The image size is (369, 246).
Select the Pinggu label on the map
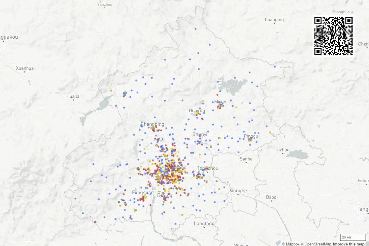click(251, 136)
